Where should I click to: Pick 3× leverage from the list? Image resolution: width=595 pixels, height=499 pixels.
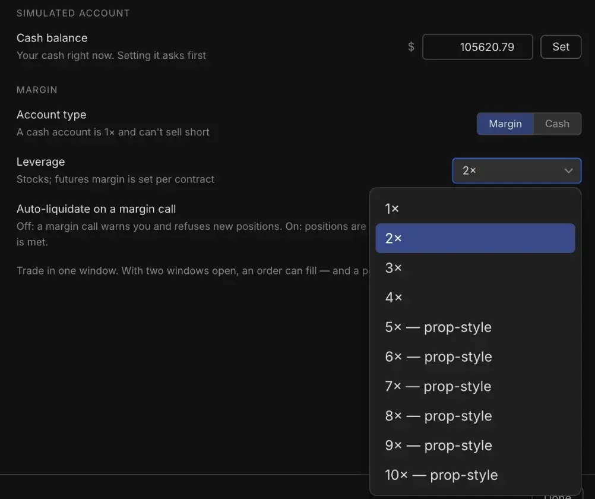pos(475,268)
